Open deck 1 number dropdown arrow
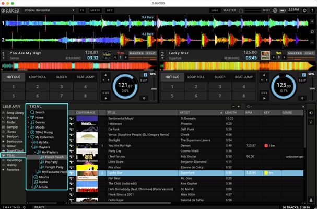 pos(4,59)
